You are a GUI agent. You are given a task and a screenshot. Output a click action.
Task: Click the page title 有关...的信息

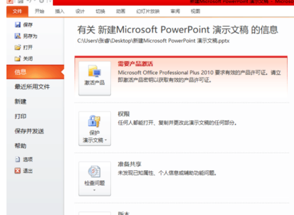click(x=178, y=30)
